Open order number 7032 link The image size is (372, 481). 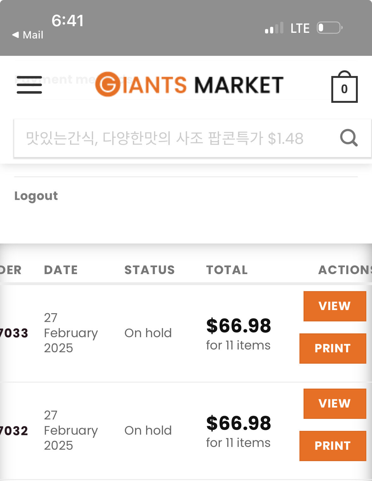[14, 431]
